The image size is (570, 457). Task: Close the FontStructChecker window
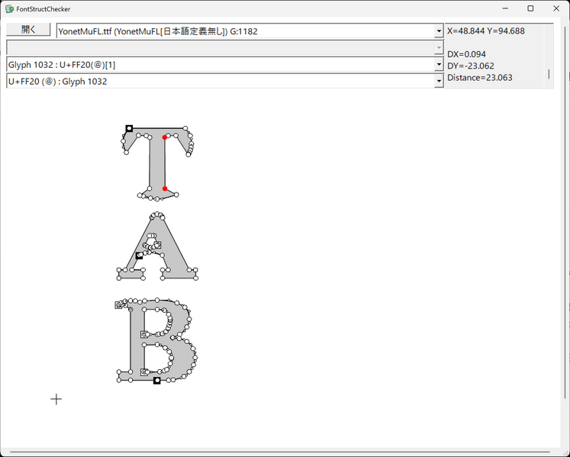(556, 8)
